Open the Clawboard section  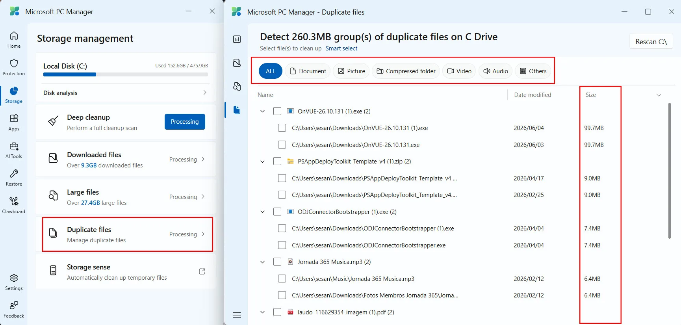tap(14, 205)
